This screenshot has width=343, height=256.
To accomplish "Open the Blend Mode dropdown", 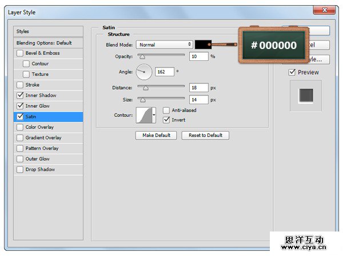I will tap(164, 44).
